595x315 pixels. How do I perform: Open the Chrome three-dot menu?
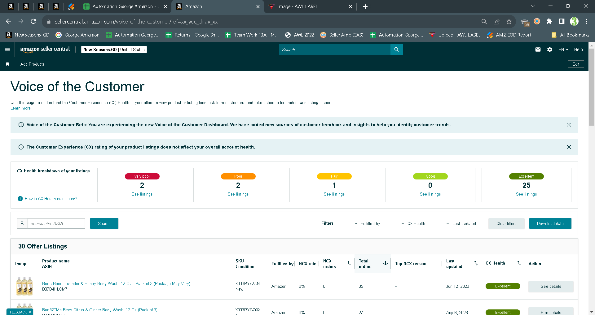[587, 21]
